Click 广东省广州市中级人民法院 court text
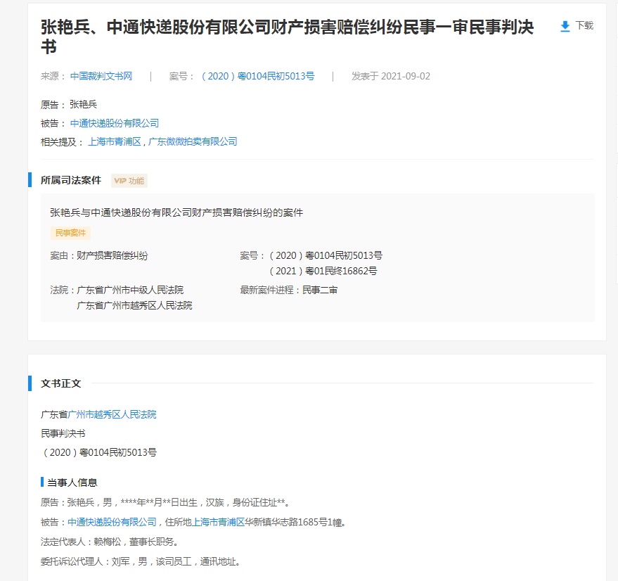The width and height of the screenshot is (618, 581). click(130, 290)
